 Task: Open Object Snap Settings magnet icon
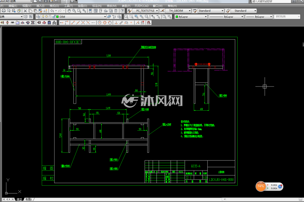coord(149,23)
